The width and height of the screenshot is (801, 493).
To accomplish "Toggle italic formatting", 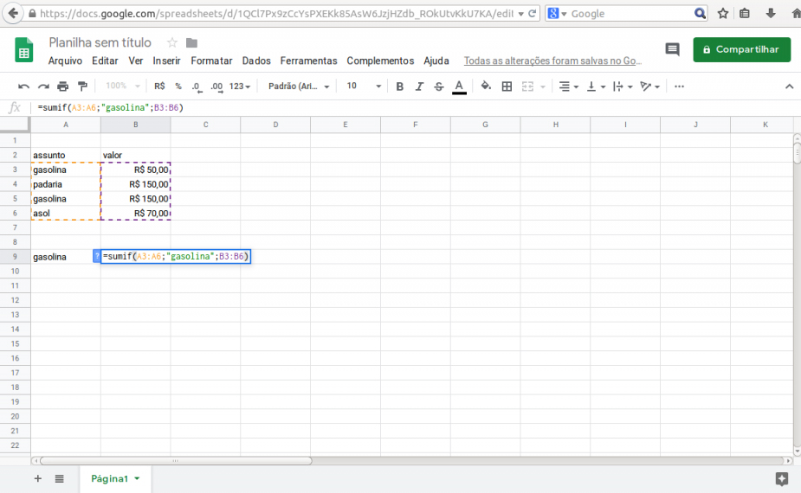I will click(419, 86).
